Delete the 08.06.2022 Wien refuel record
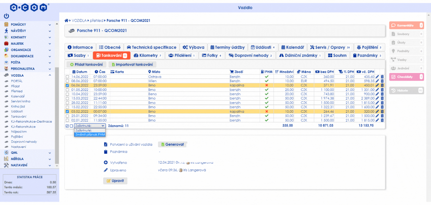The image size is (431, 205). (x=382, y=81)
